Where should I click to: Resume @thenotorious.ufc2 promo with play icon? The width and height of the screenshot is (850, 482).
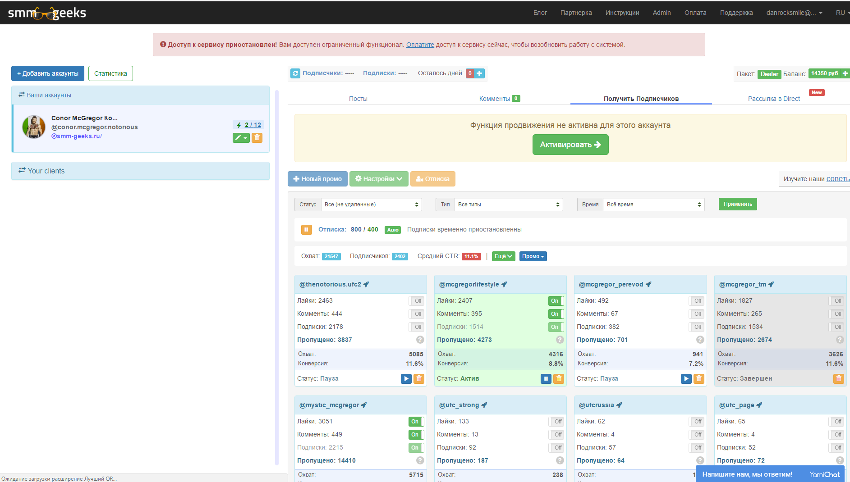406,379
